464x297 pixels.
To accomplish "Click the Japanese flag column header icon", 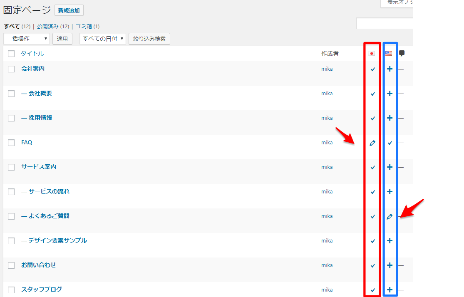I will click(372, 54).
